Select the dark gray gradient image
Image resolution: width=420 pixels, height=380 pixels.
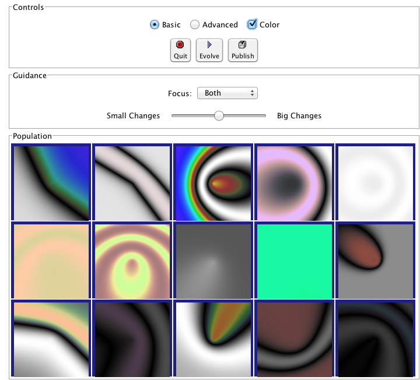coord(213,261)
